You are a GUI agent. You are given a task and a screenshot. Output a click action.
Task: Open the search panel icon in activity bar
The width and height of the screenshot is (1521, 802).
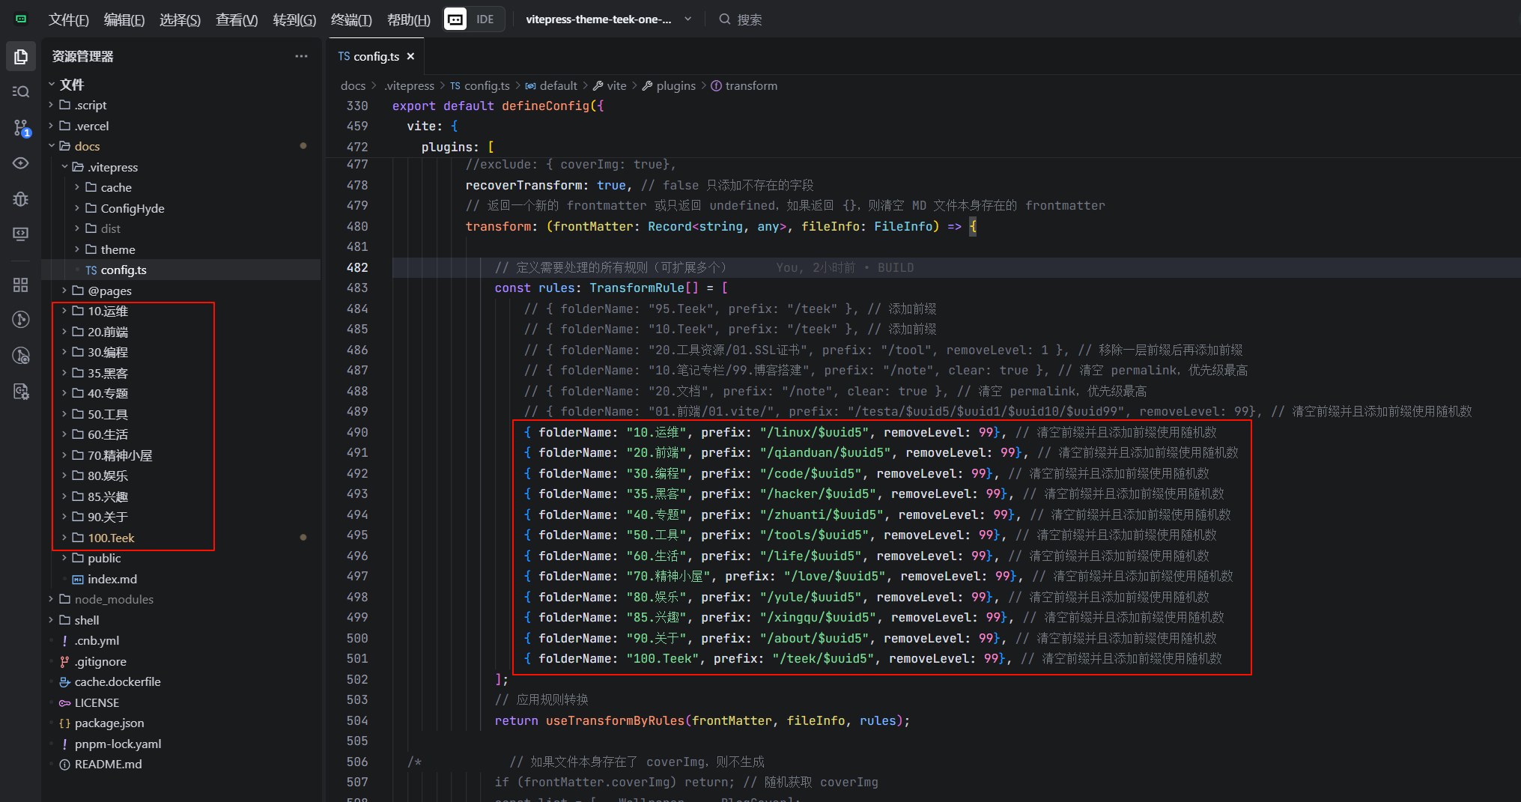pos(21,91)
